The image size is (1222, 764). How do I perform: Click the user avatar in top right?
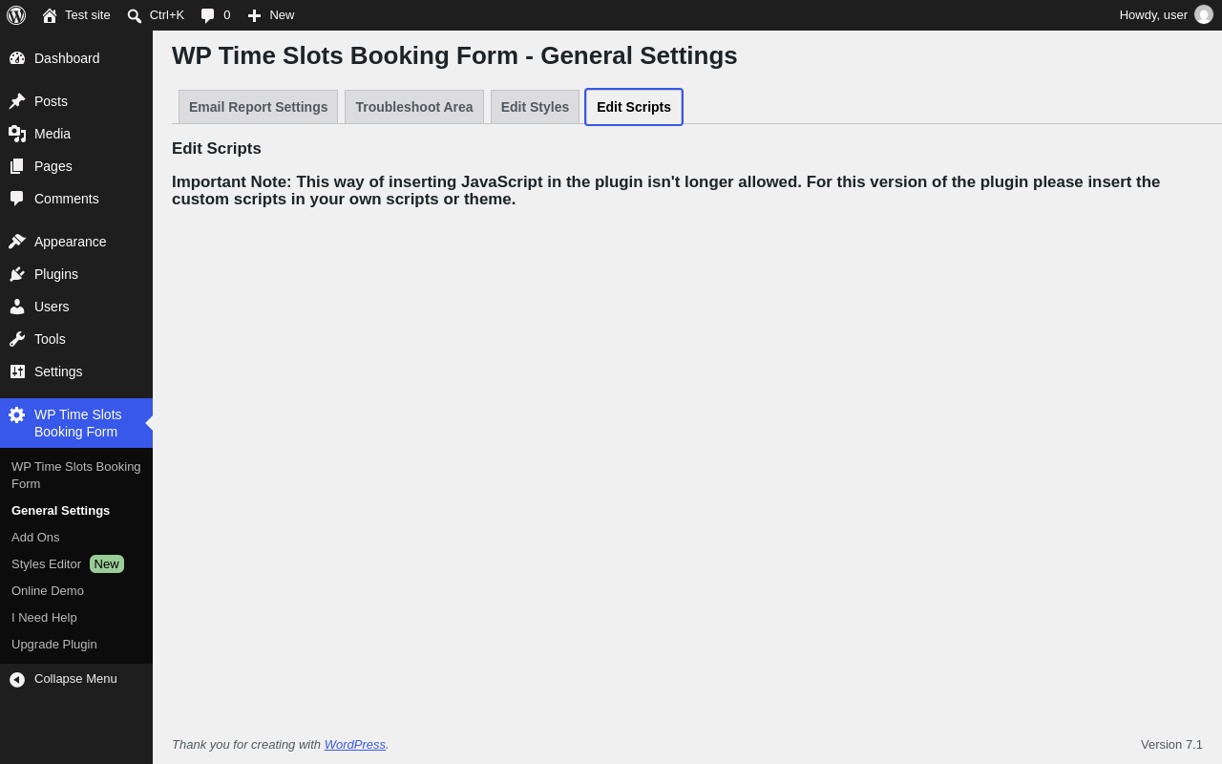(x=1204, y=14)
